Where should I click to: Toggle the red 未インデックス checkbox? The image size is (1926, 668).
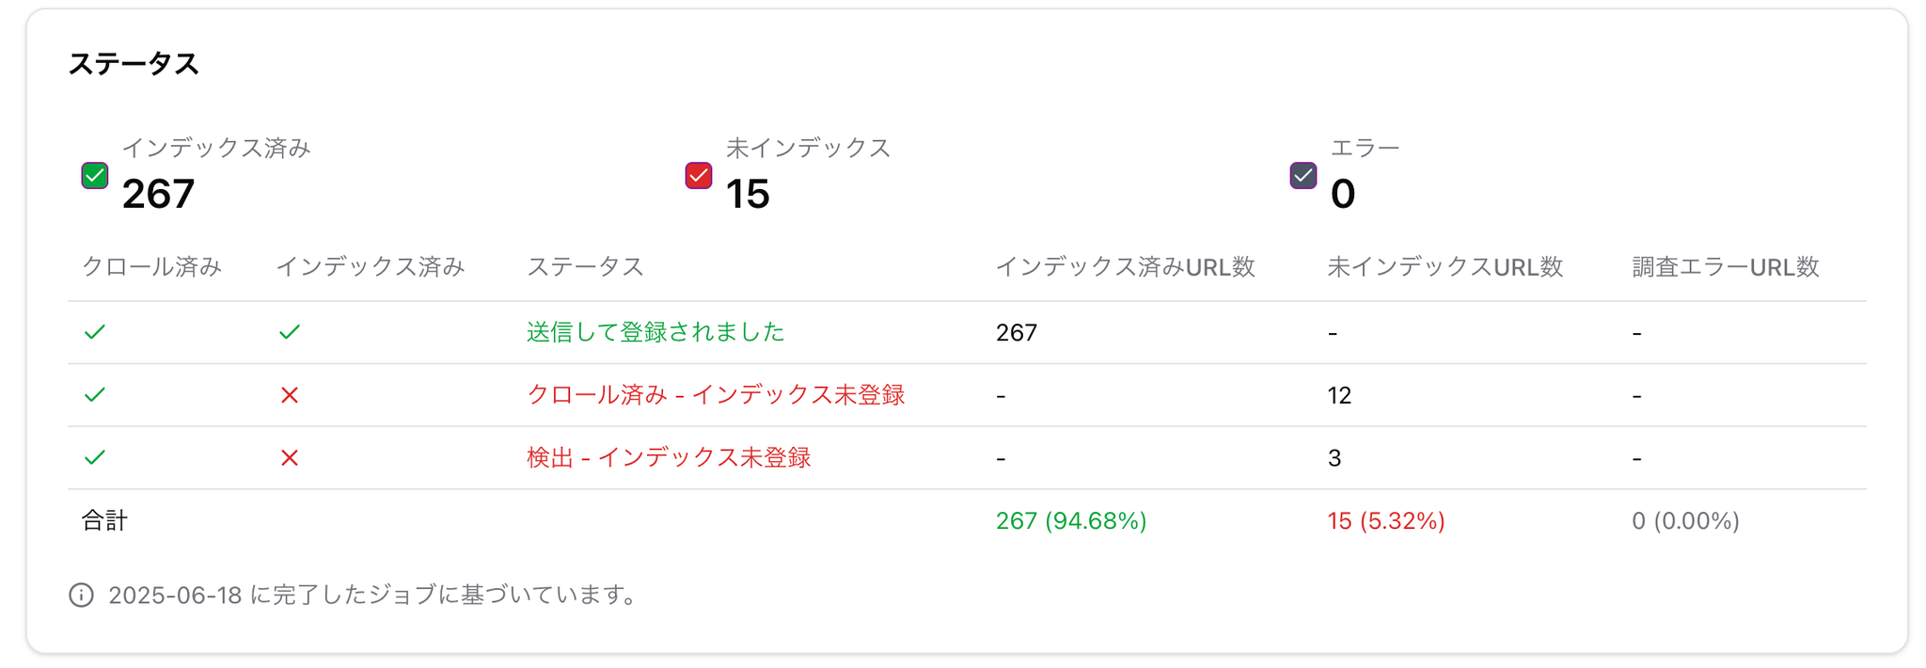tap(699, 176)
